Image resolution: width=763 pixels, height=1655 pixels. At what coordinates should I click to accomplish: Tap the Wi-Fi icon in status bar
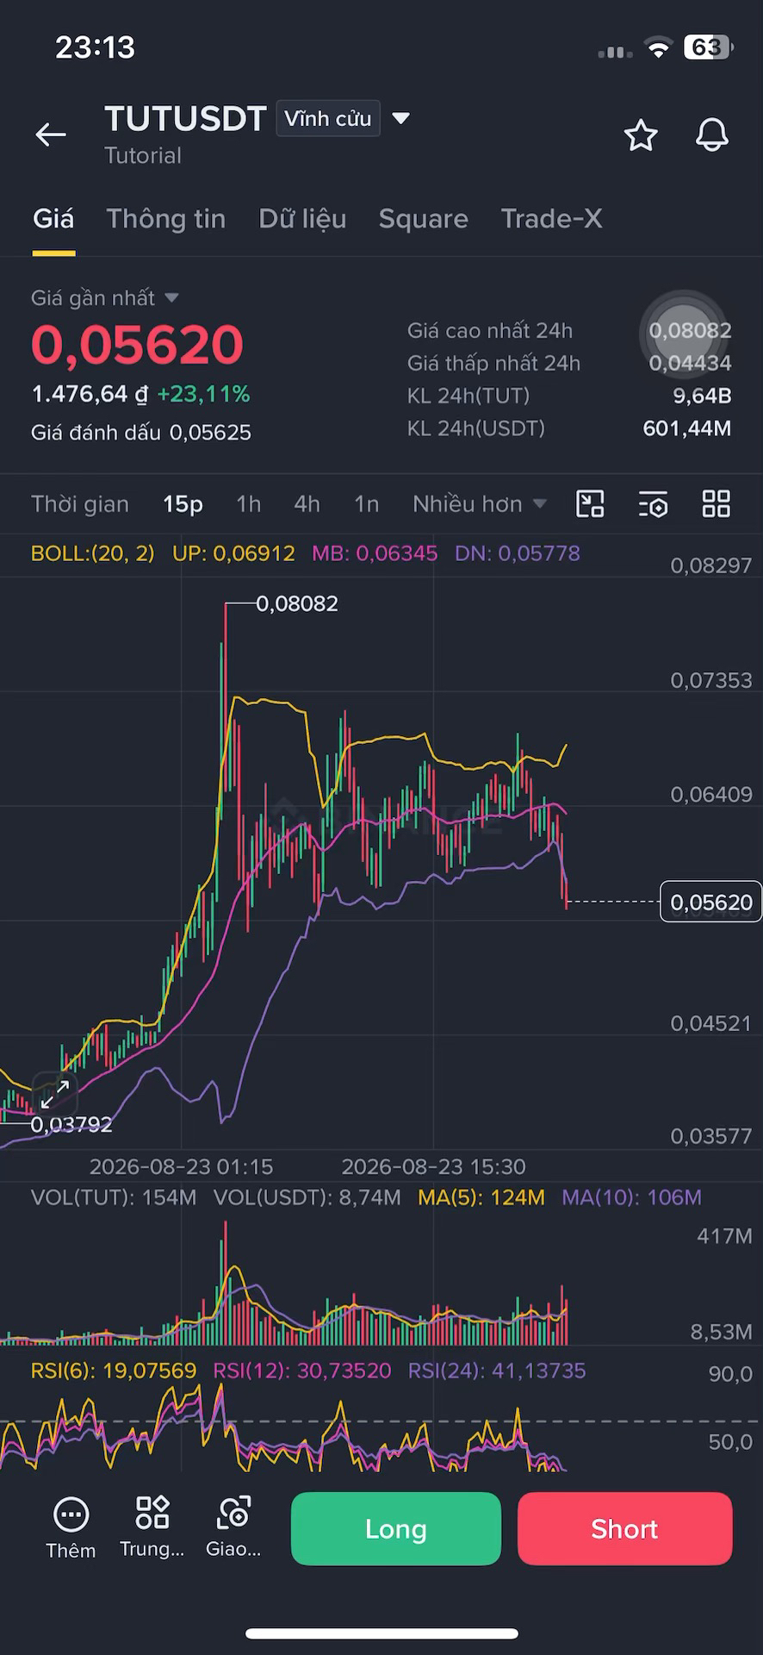tap(658, 48)
